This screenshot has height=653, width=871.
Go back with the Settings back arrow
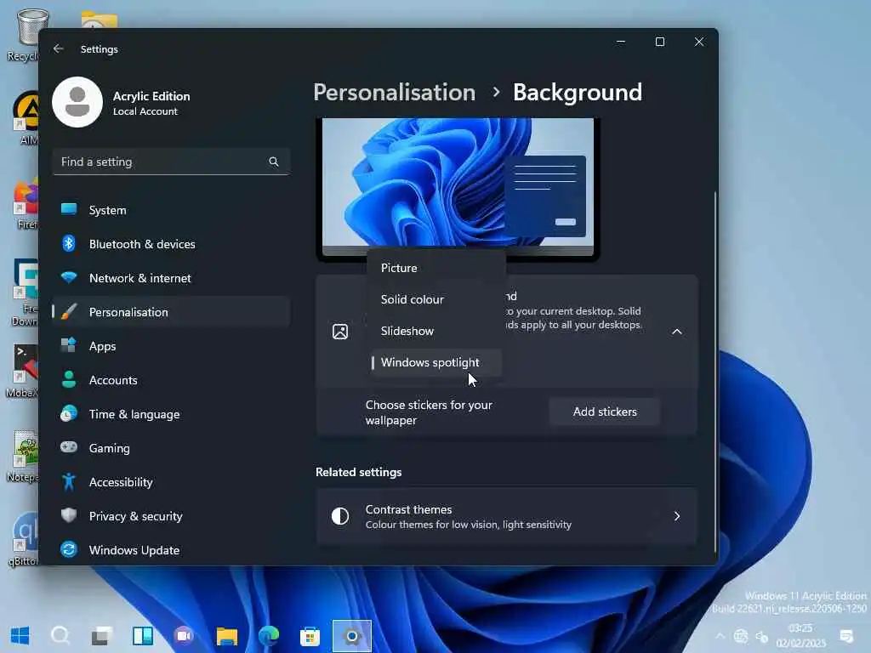point(59,48)
